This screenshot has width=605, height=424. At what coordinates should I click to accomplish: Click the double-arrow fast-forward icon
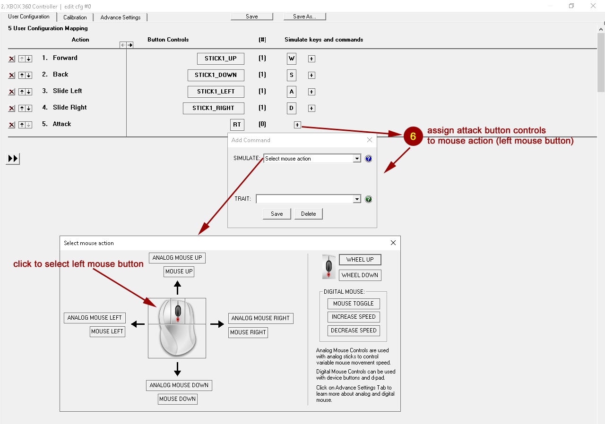point(13,159)
